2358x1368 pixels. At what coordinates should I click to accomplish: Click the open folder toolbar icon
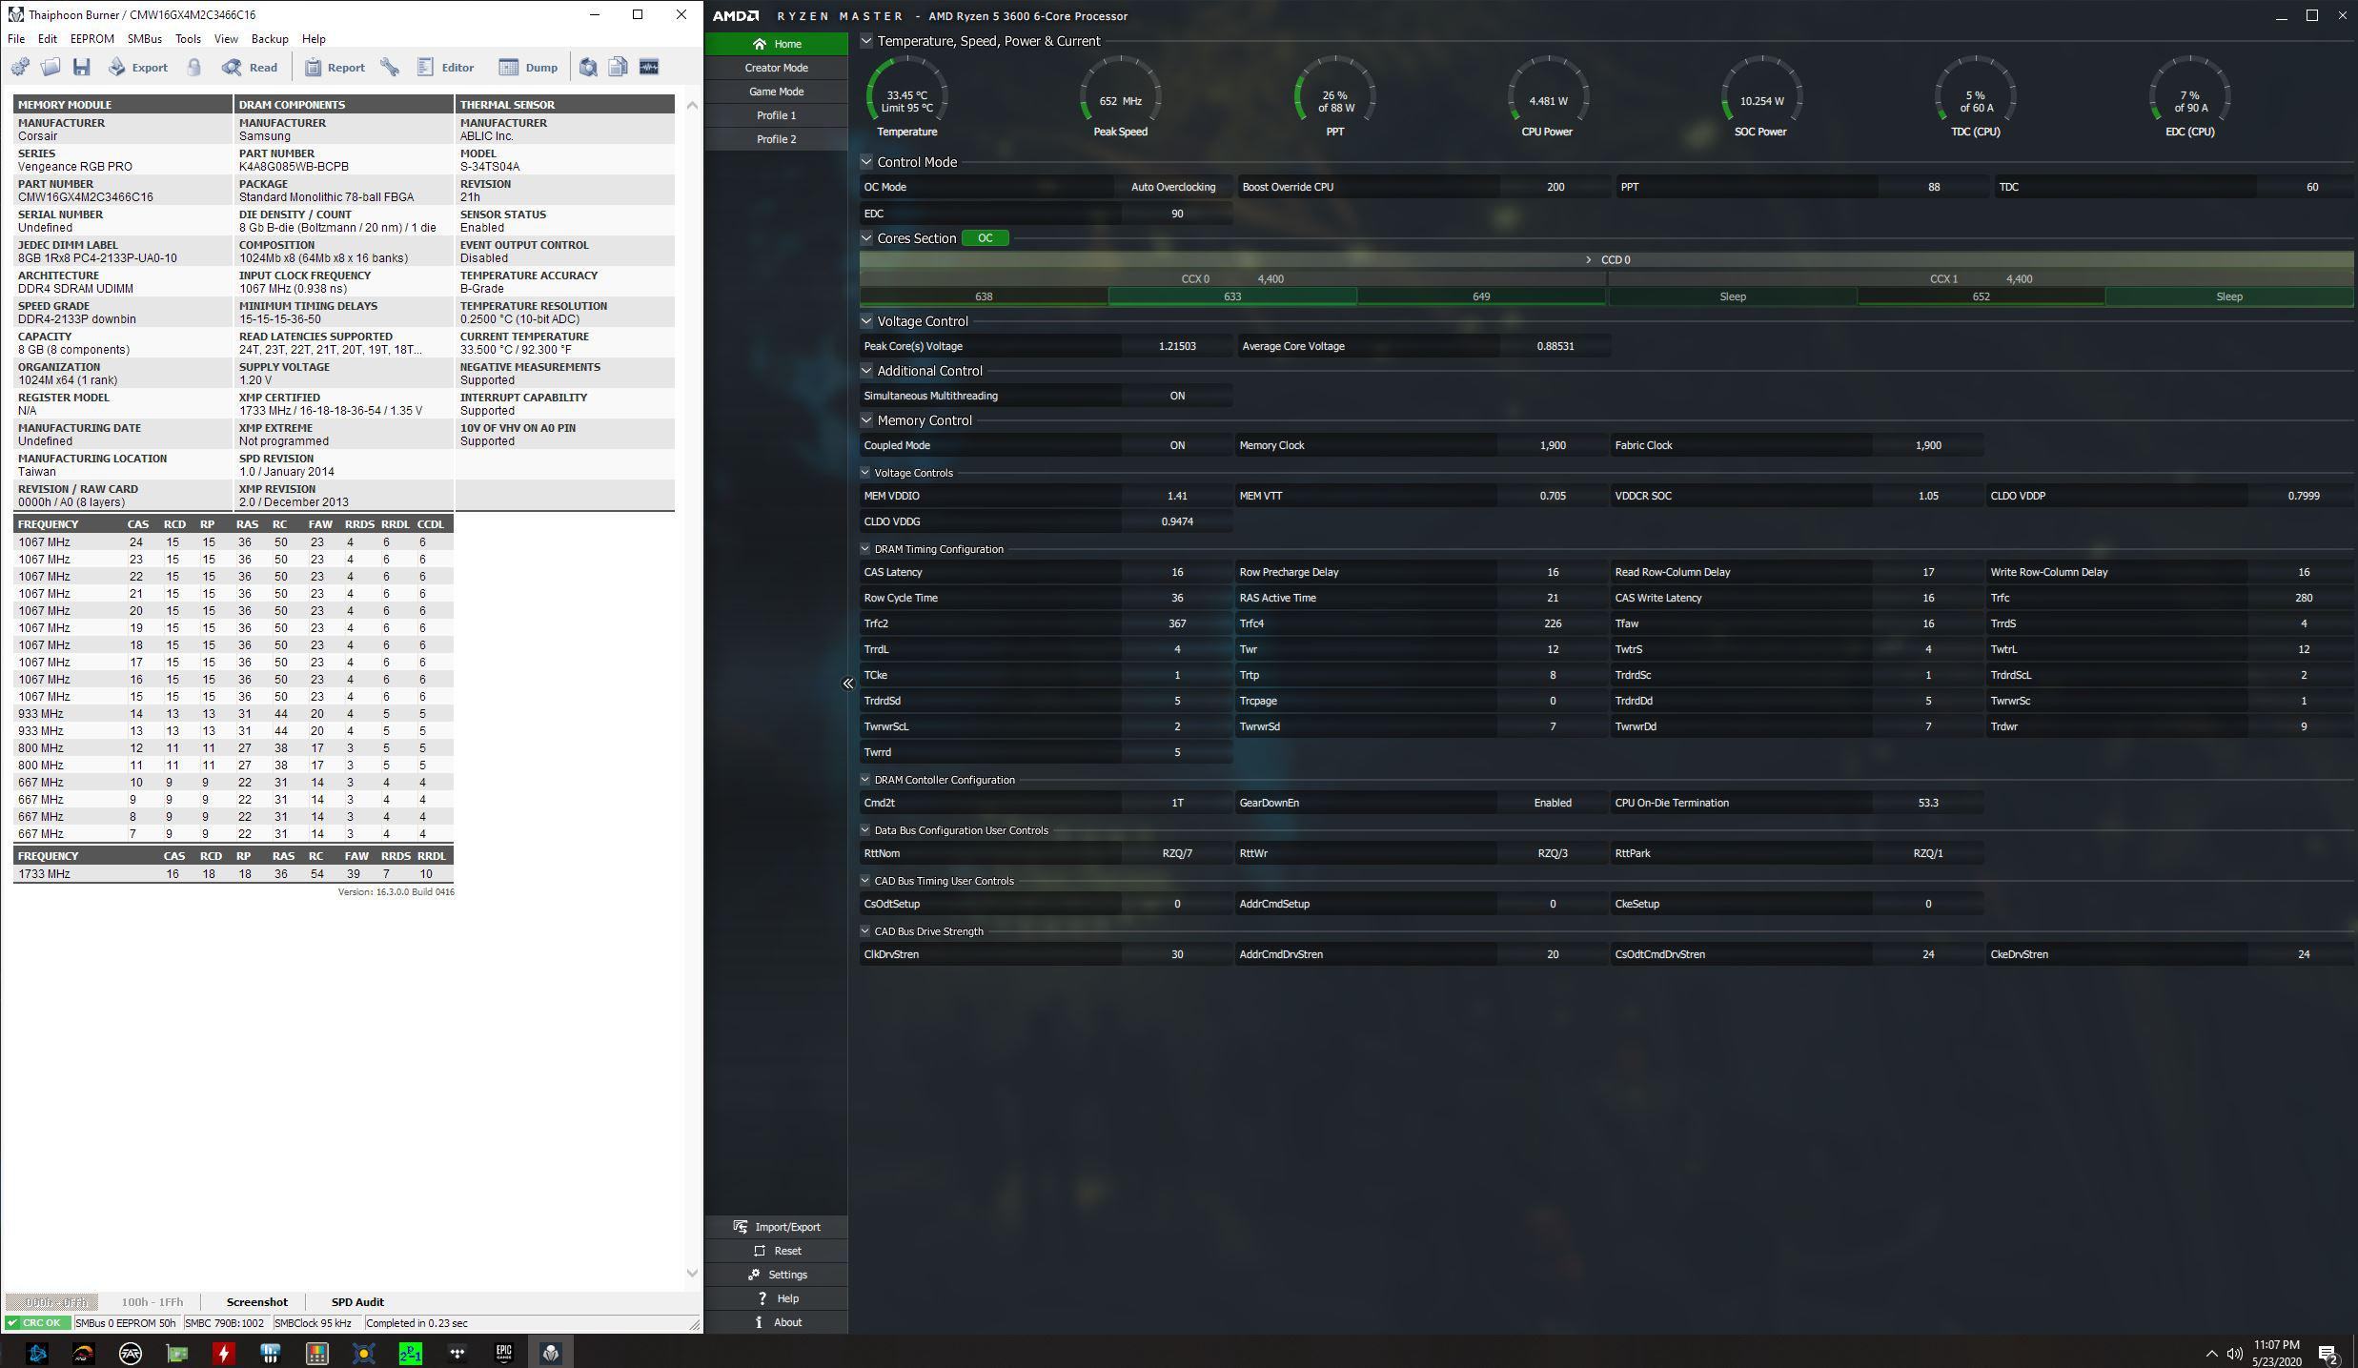(x=51, y=67)
